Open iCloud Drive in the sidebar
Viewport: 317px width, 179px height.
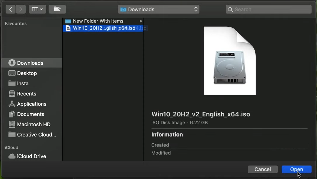pyautogui.click(x=32, y=156)
